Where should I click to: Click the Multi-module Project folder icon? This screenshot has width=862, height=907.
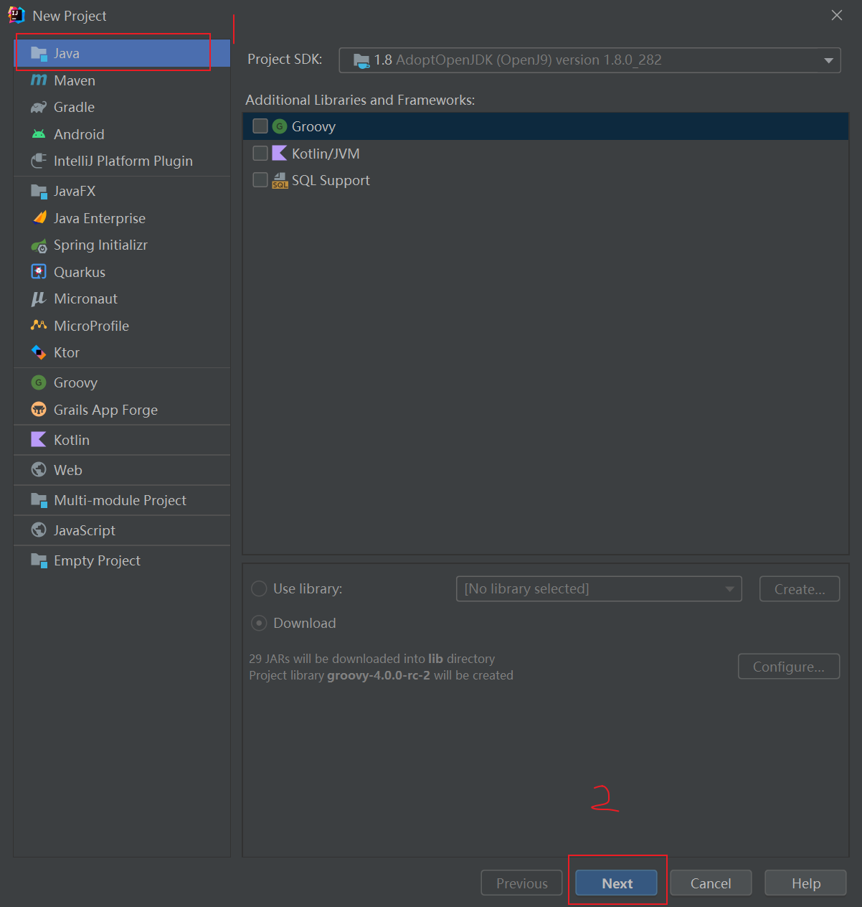click(x=39, y=500)
